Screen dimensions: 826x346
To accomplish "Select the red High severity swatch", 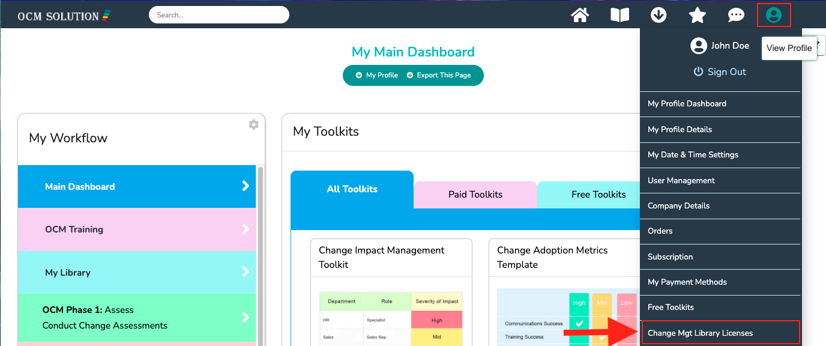I will click(x=437, y=321).
